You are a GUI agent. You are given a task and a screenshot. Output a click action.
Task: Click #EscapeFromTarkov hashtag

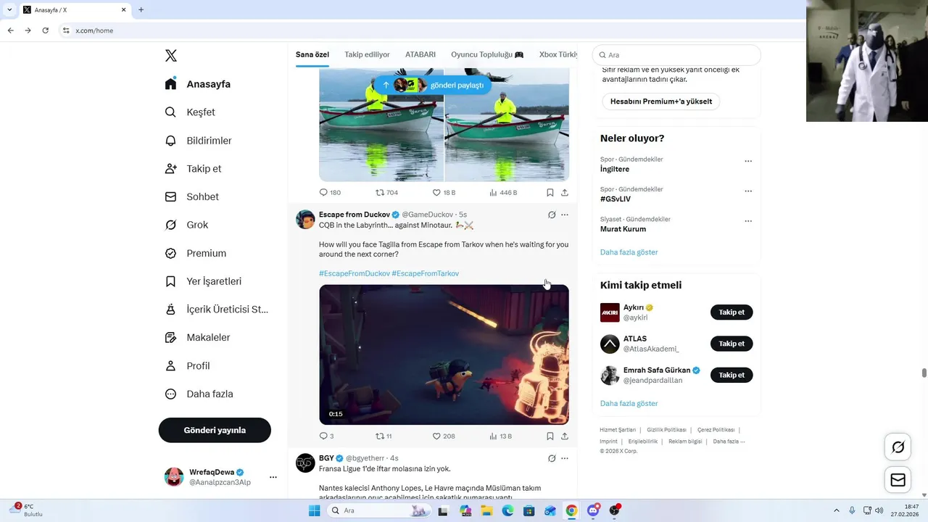click(x=426, y=273)
